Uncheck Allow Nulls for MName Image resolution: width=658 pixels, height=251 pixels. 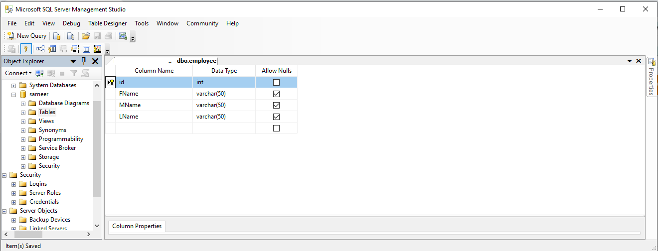point(276,105)
